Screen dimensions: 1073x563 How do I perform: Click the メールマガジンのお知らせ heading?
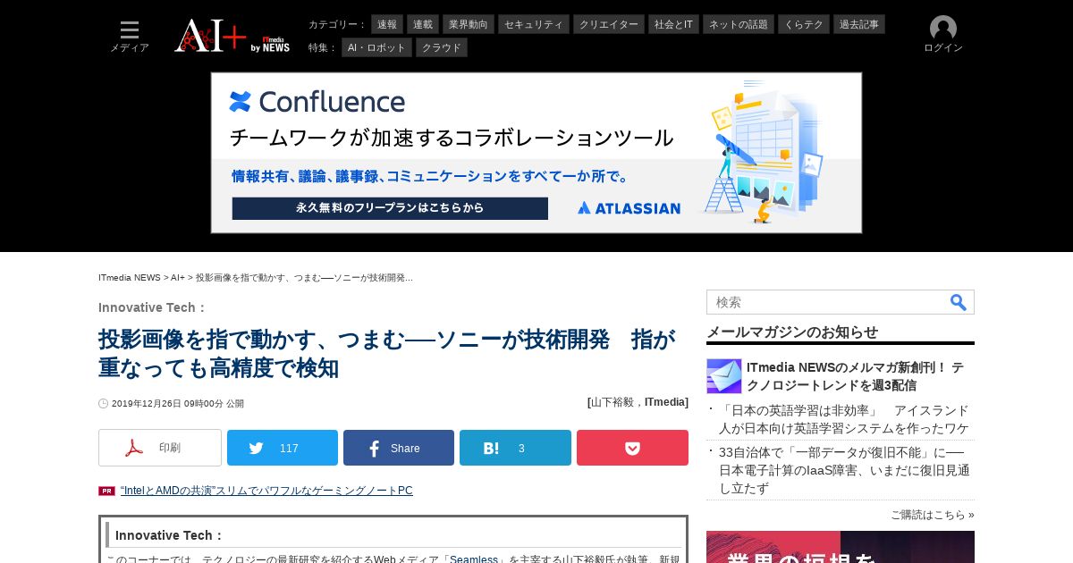coord(792,332)
